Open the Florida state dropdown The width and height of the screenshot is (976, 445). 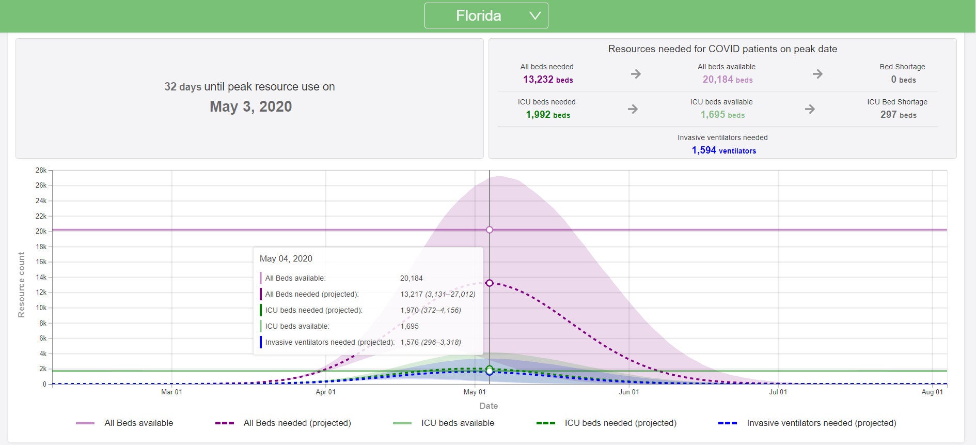(486, 16)
